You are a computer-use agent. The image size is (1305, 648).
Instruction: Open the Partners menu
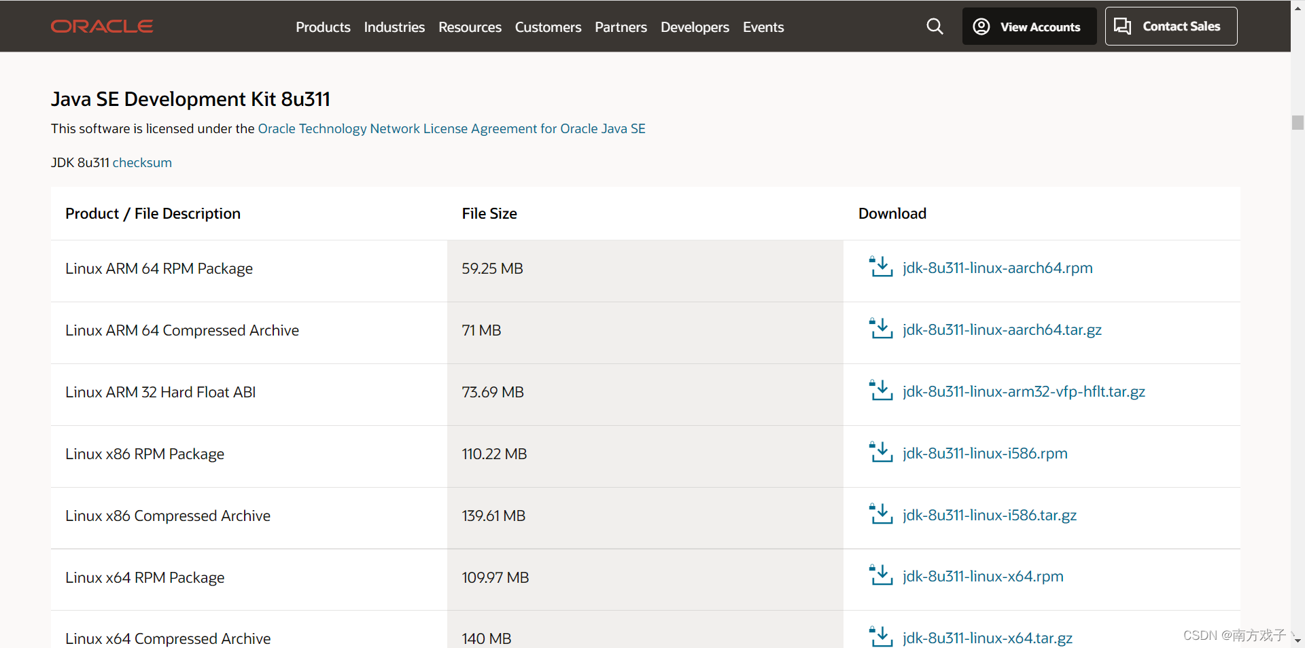click(x=621, y=27)
